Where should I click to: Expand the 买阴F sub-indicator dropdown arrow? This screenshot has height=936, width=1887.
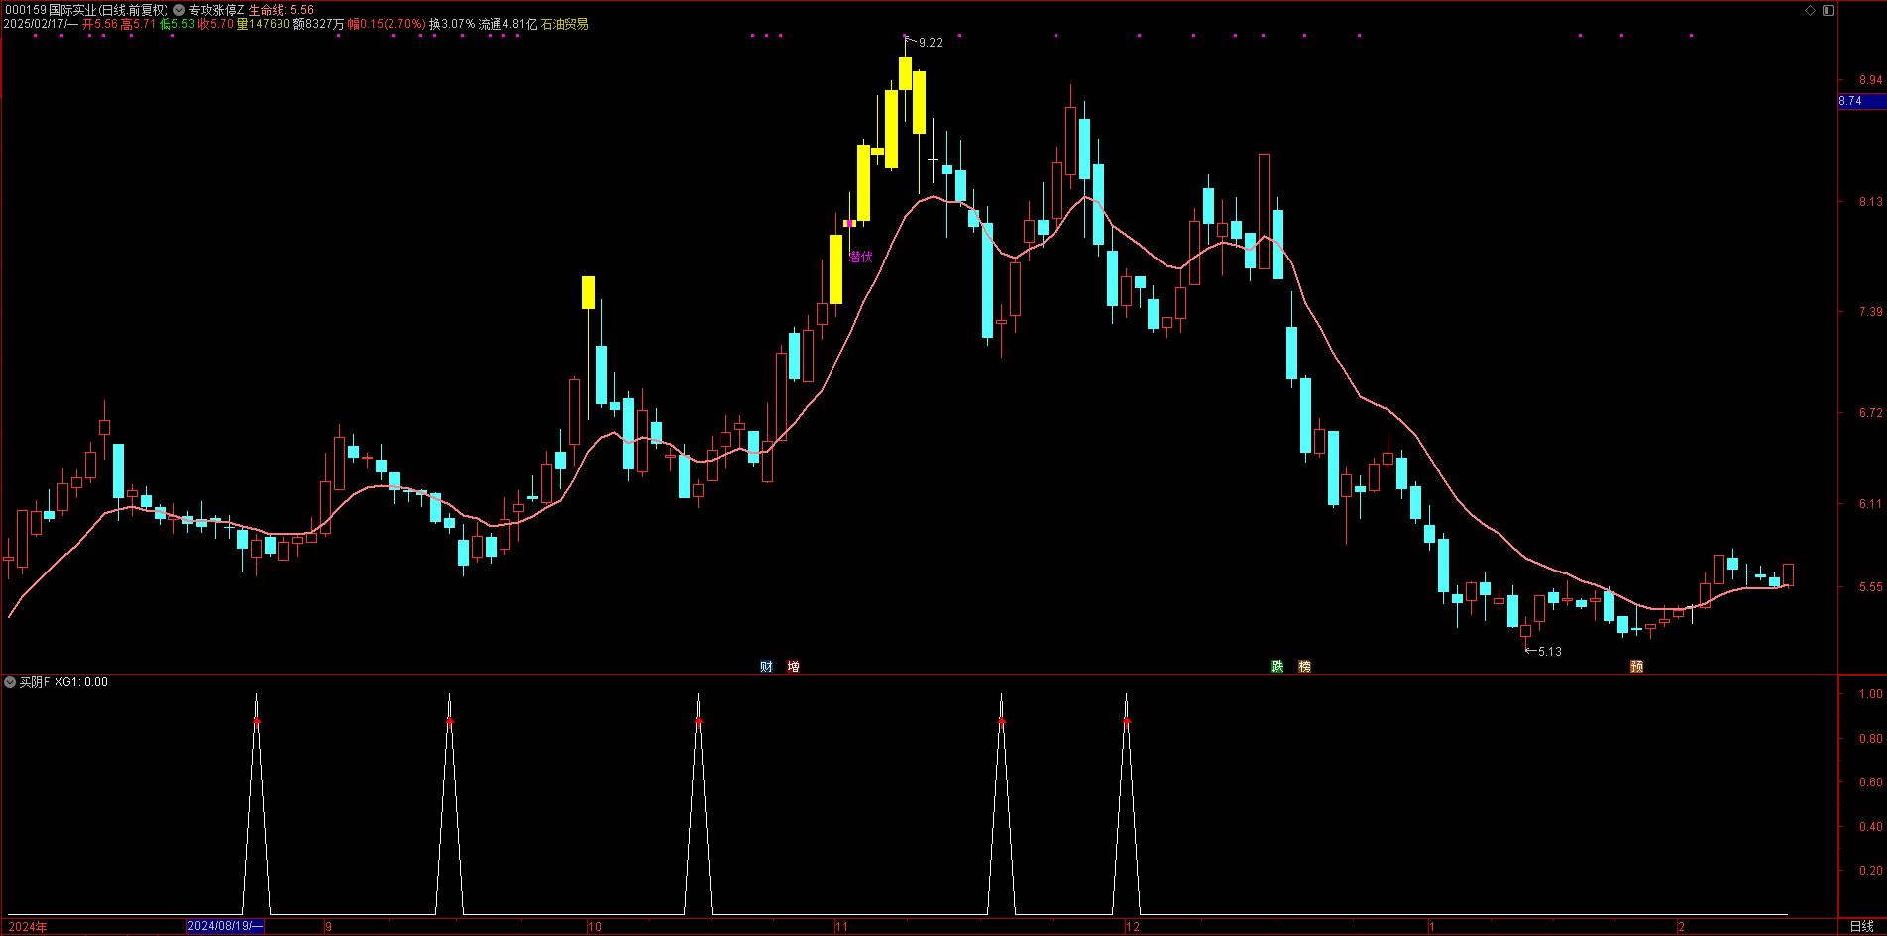pos(10,682)
